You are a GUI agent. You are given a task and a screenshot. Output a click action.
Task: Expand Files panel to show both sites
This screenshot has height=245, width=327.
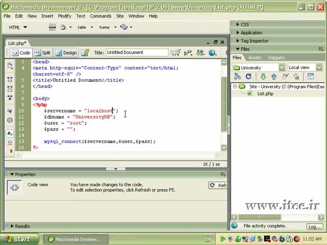311,76
